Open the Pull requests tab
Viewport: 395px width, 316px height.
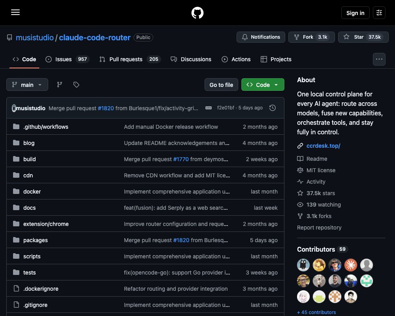pyautogui.click(x=130, y=59)
